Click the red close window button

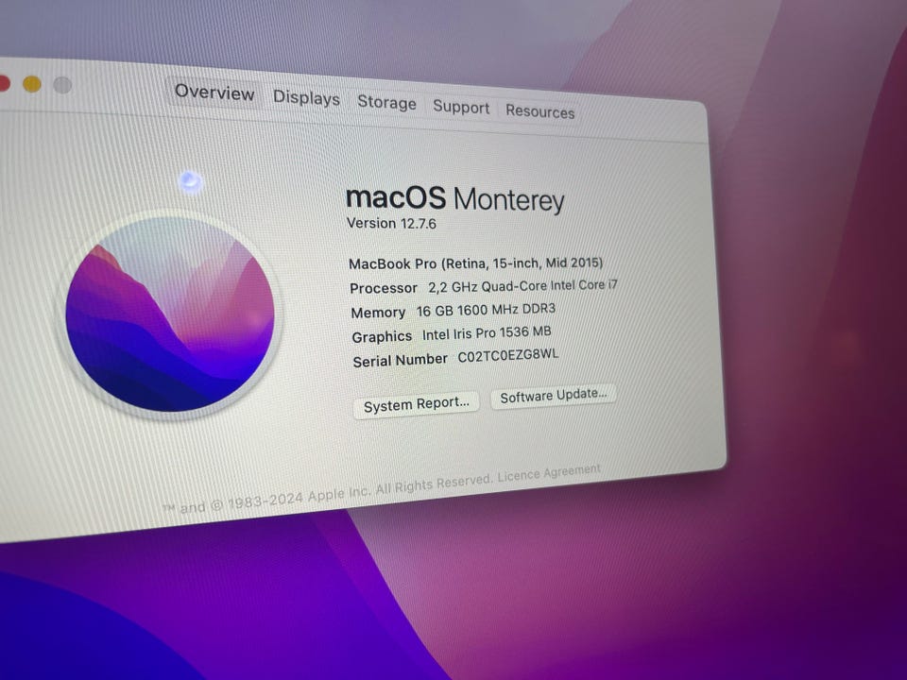point(4,83)
